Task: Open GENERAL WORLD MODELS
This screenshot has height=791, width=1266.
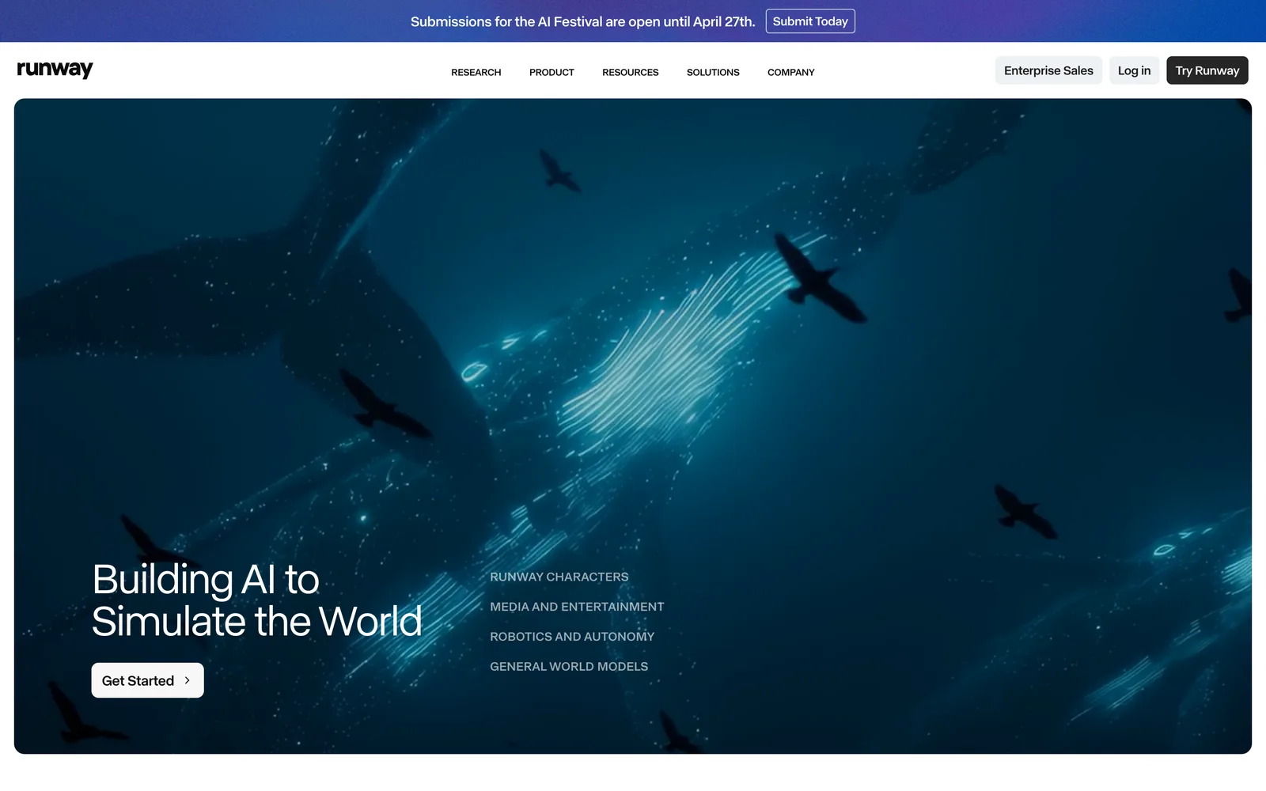Action: 569,666
